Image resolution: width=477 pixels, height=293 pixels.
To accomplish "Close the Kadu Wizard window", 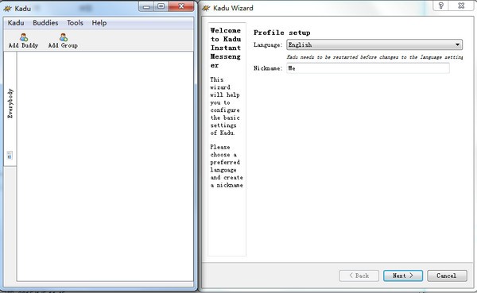I will point(461,6).
